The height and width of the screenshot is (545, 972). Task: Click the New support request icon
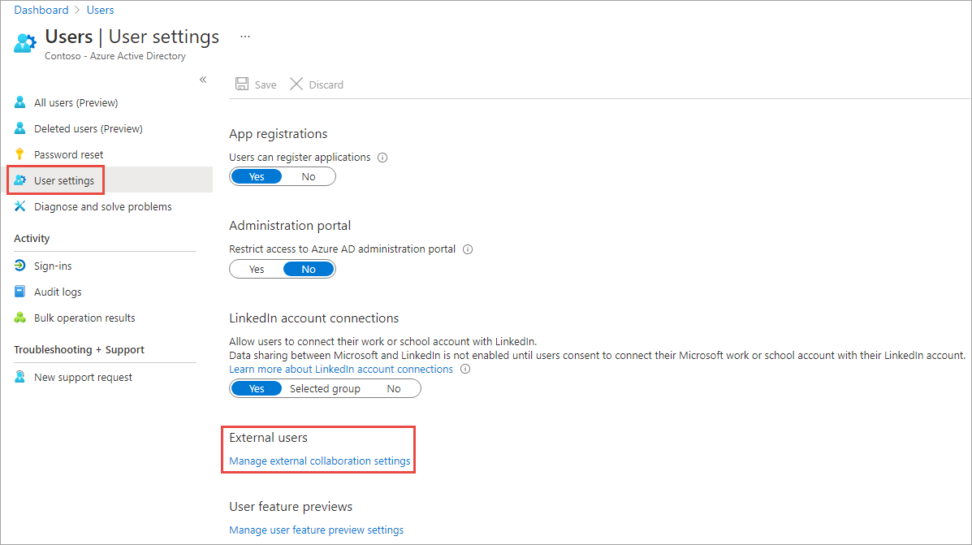(x=19, y=377)
